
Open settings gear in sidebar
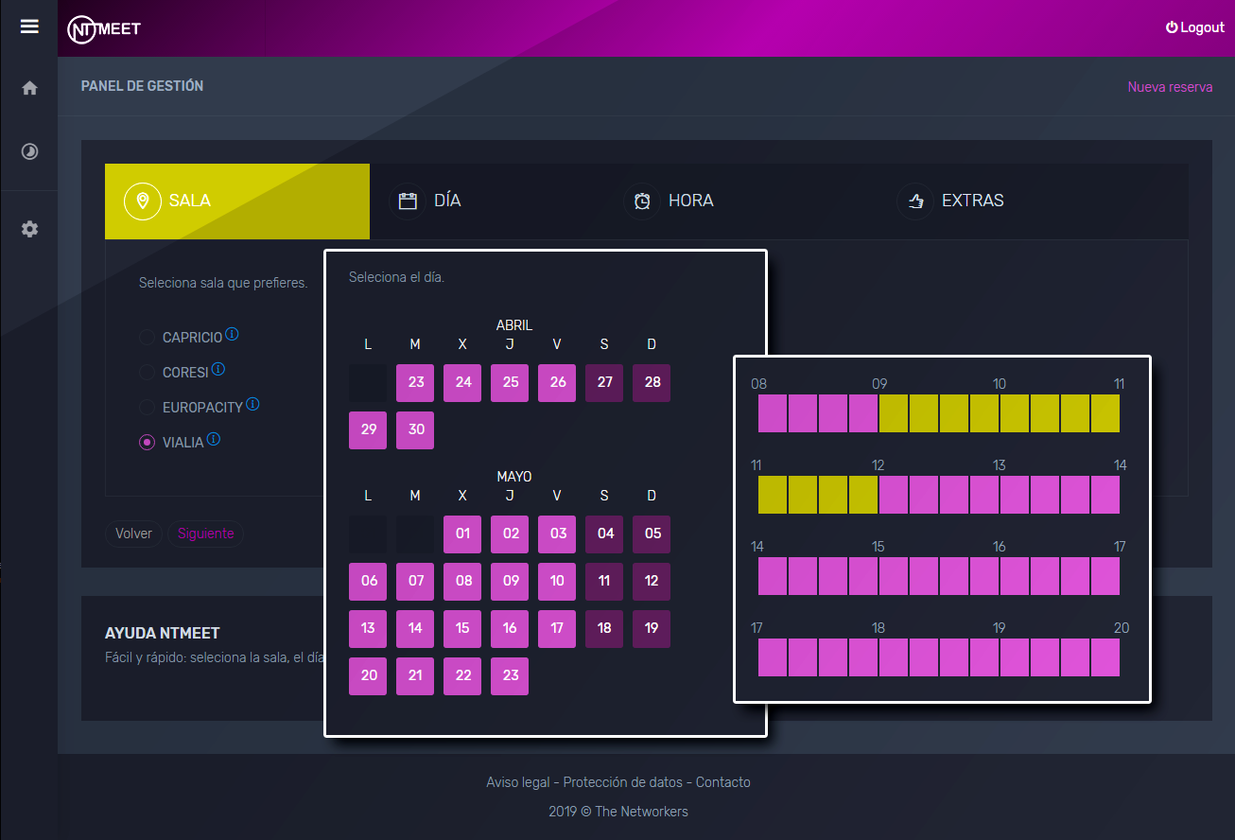pyautogui.click(x=29, y=229)
